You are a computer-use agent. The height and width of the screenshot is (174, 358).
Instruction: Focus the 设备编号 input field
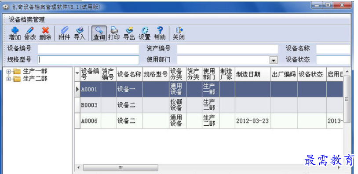(x=88, y=49)
